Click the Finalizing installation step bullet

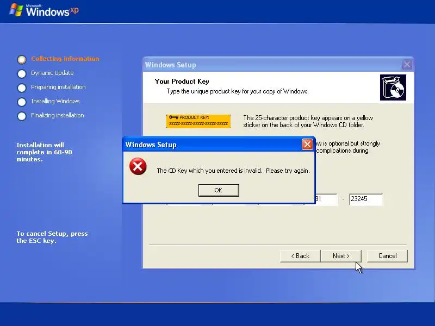tap(22, 116)
